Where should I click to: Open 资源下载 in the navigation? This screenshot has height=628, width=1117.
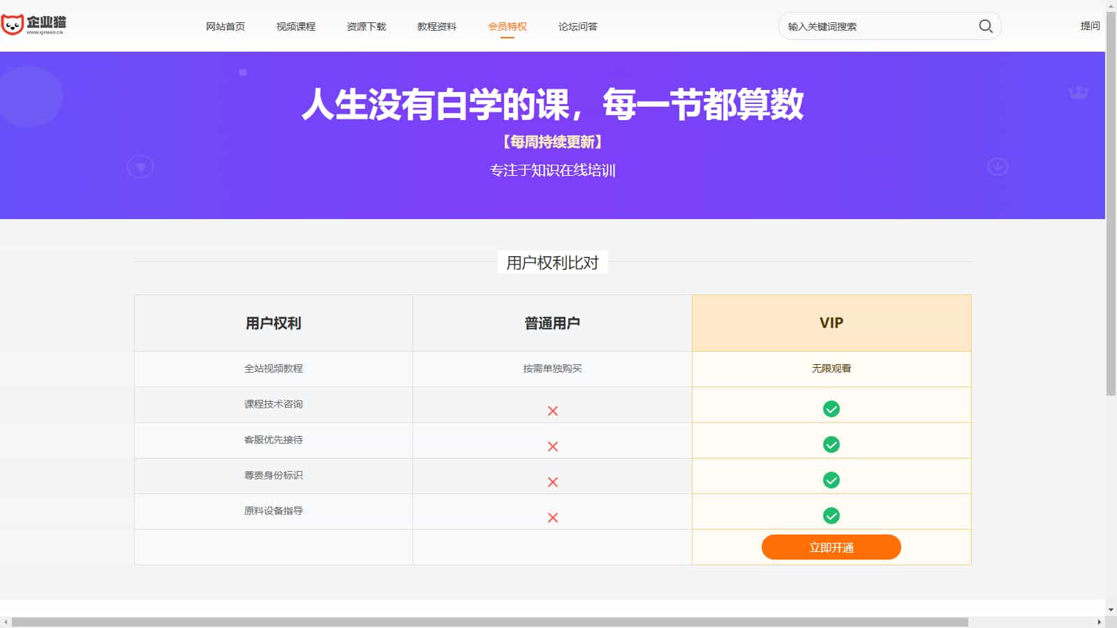pos(366,27)
